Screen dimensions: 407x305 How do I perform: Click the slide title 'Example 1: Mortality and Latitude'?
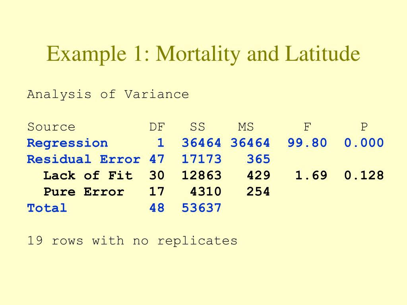pyautogui.click(x=203, y=54)
